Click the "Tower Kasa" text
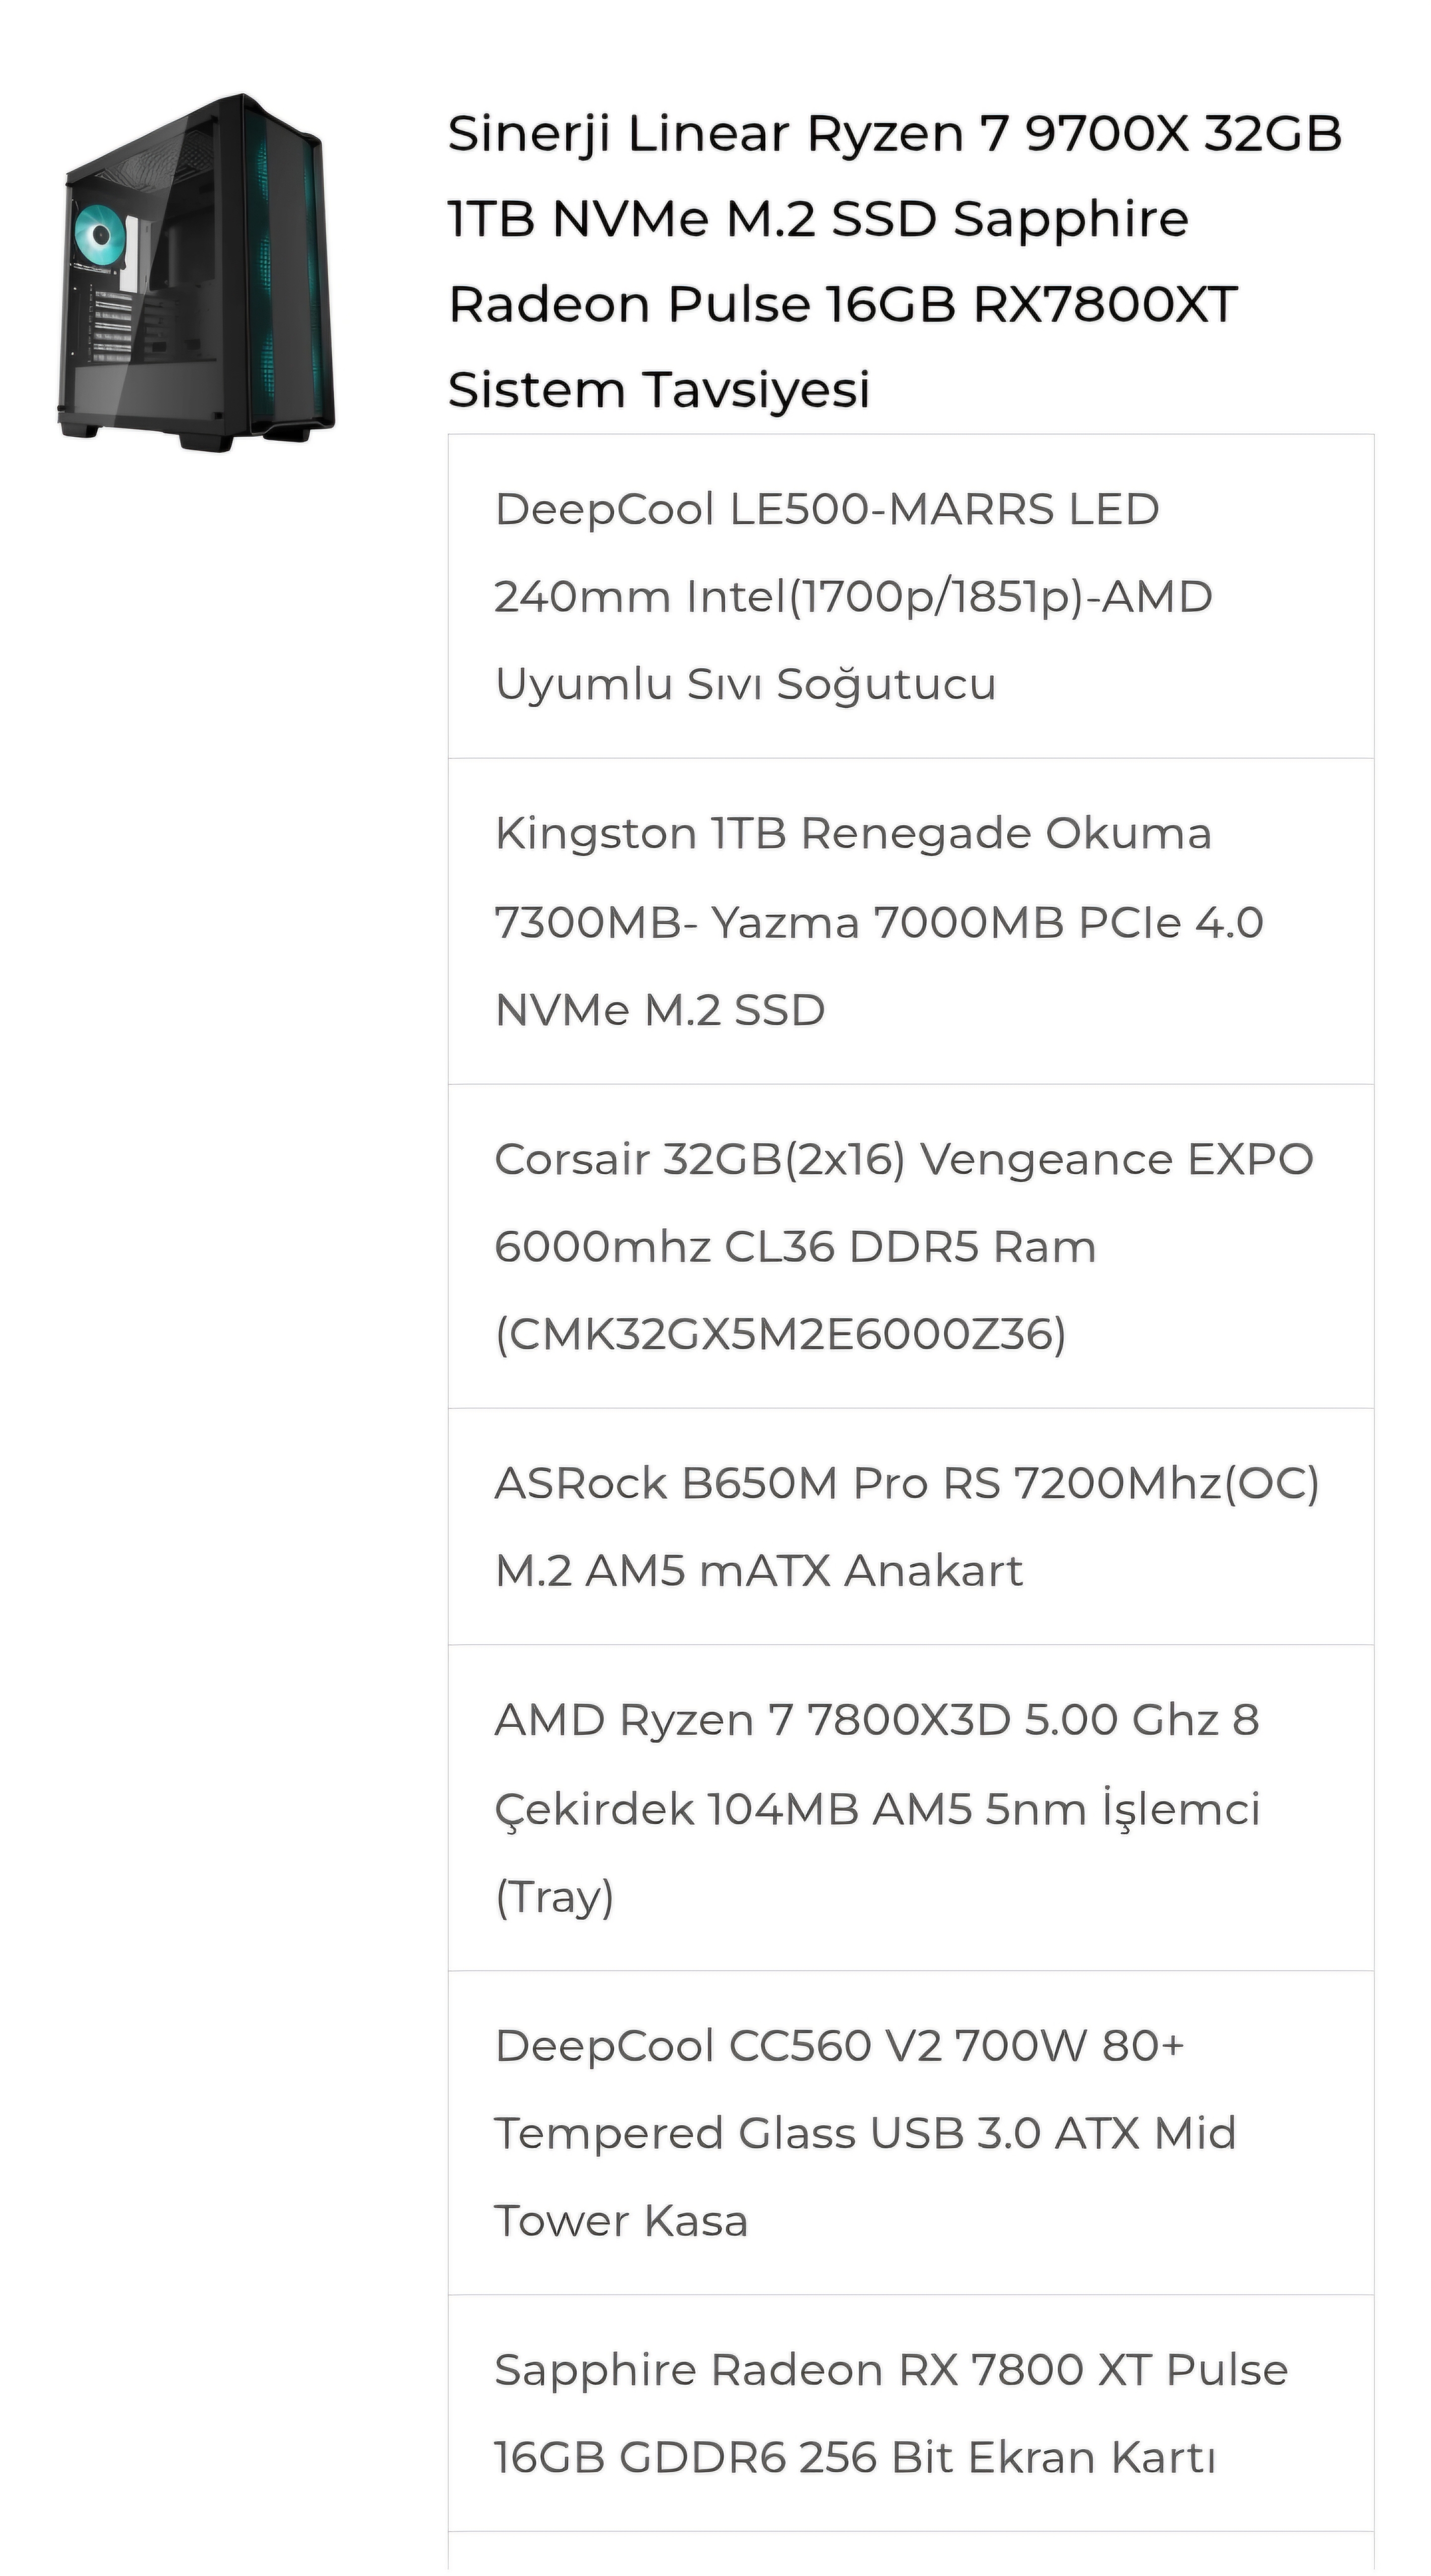This screenshot has height=2576, width=1431. [621, 2221]
